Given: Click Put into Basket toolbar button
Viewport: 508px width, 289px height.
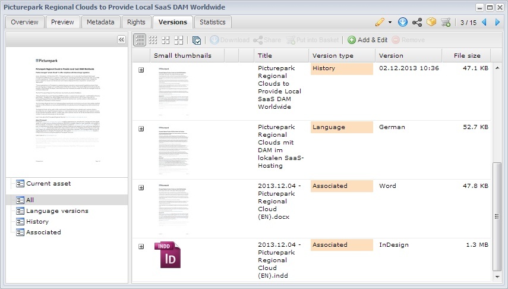Looking at the screenshot, I should (313, 40).
